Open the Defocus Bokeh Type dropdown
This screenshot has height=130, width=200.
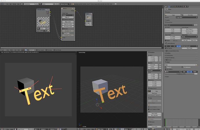coord(68,15)
